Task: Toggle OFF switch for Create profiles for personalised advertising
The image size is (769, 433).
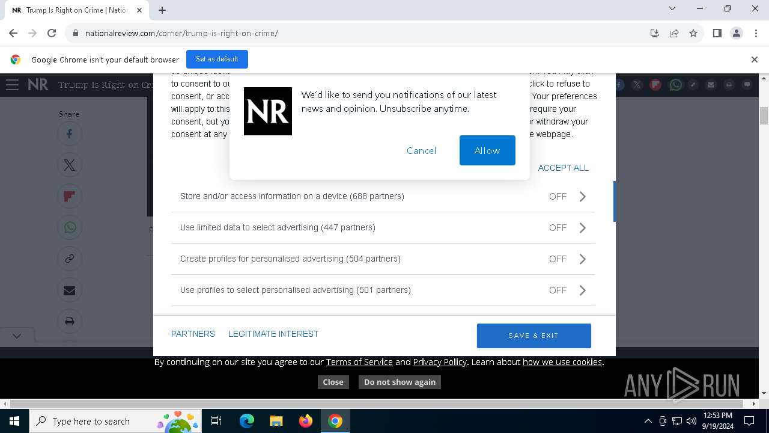Action: point(558,259)
